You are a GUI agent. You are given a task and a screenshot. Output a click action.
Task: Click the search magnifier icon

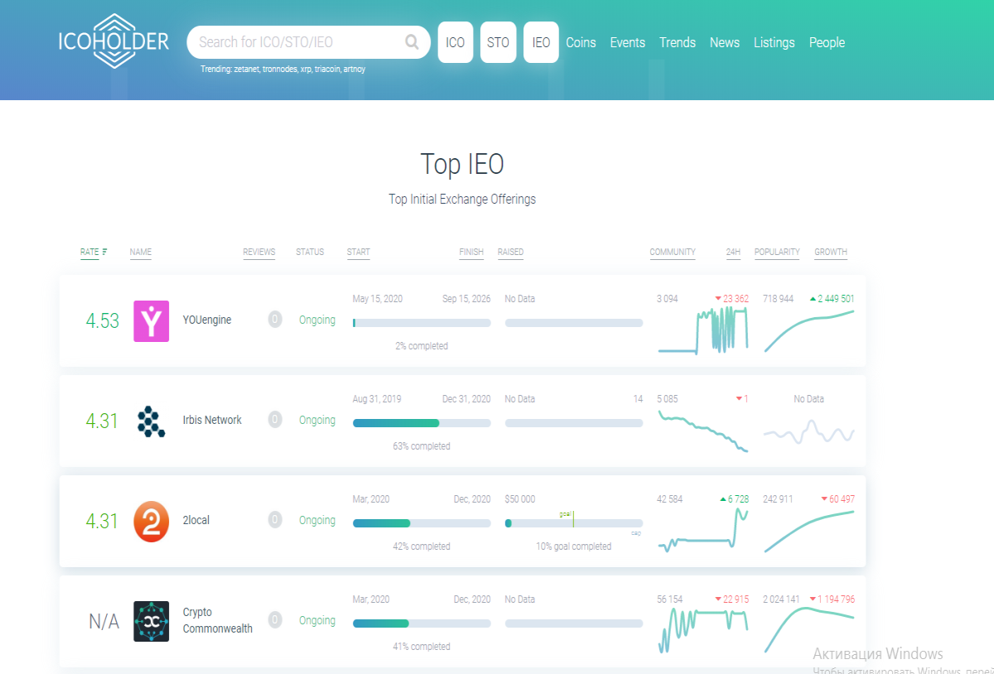412,42
